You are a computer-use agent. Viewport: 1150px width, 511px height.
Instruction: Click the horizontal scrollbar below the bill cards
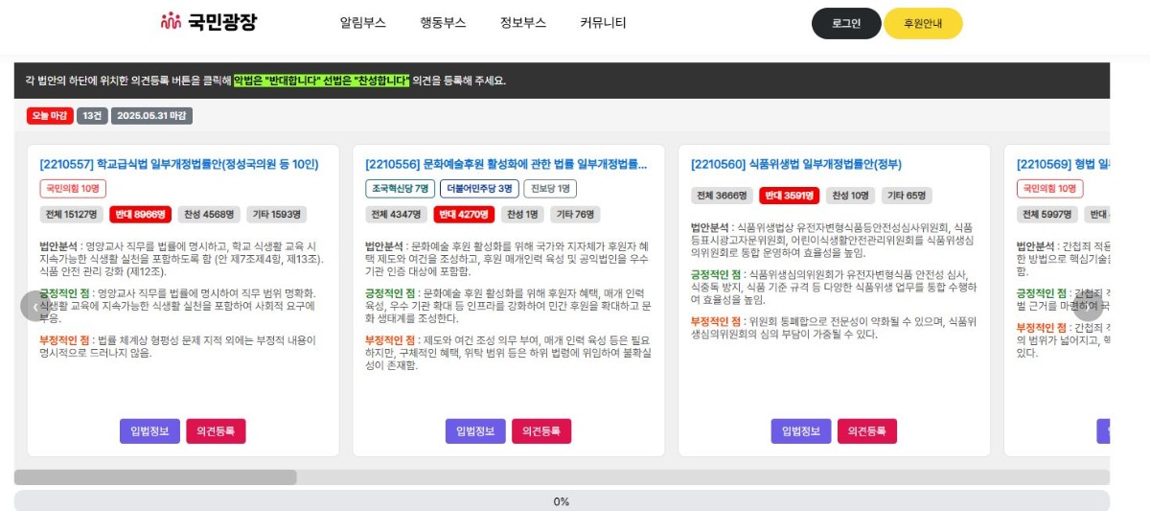155,476
